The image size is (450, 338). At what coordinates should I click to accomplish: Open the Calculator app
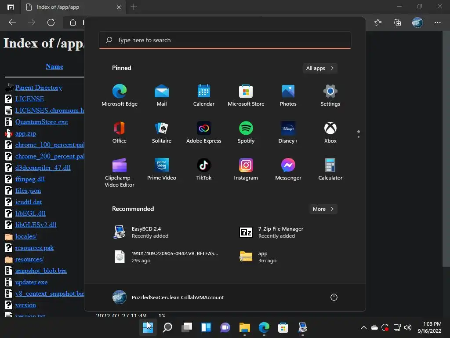[x=330, y=169]
